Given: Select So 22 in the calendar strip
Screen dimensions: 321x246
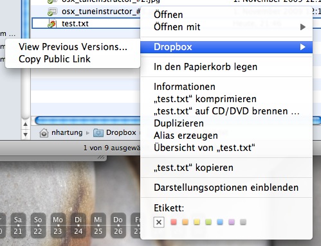Looking at the screenshot, I should (x=38, y=225).
